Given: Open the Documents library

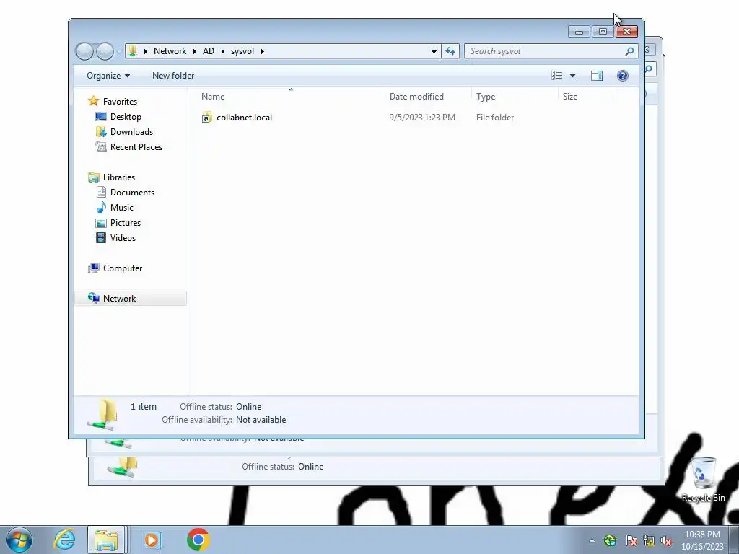Looking at the screenshot, I should [132, 192].
